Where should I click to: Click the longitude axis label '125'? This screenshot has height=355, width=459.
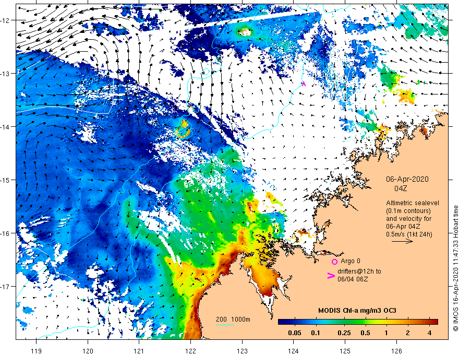point(345,351)
